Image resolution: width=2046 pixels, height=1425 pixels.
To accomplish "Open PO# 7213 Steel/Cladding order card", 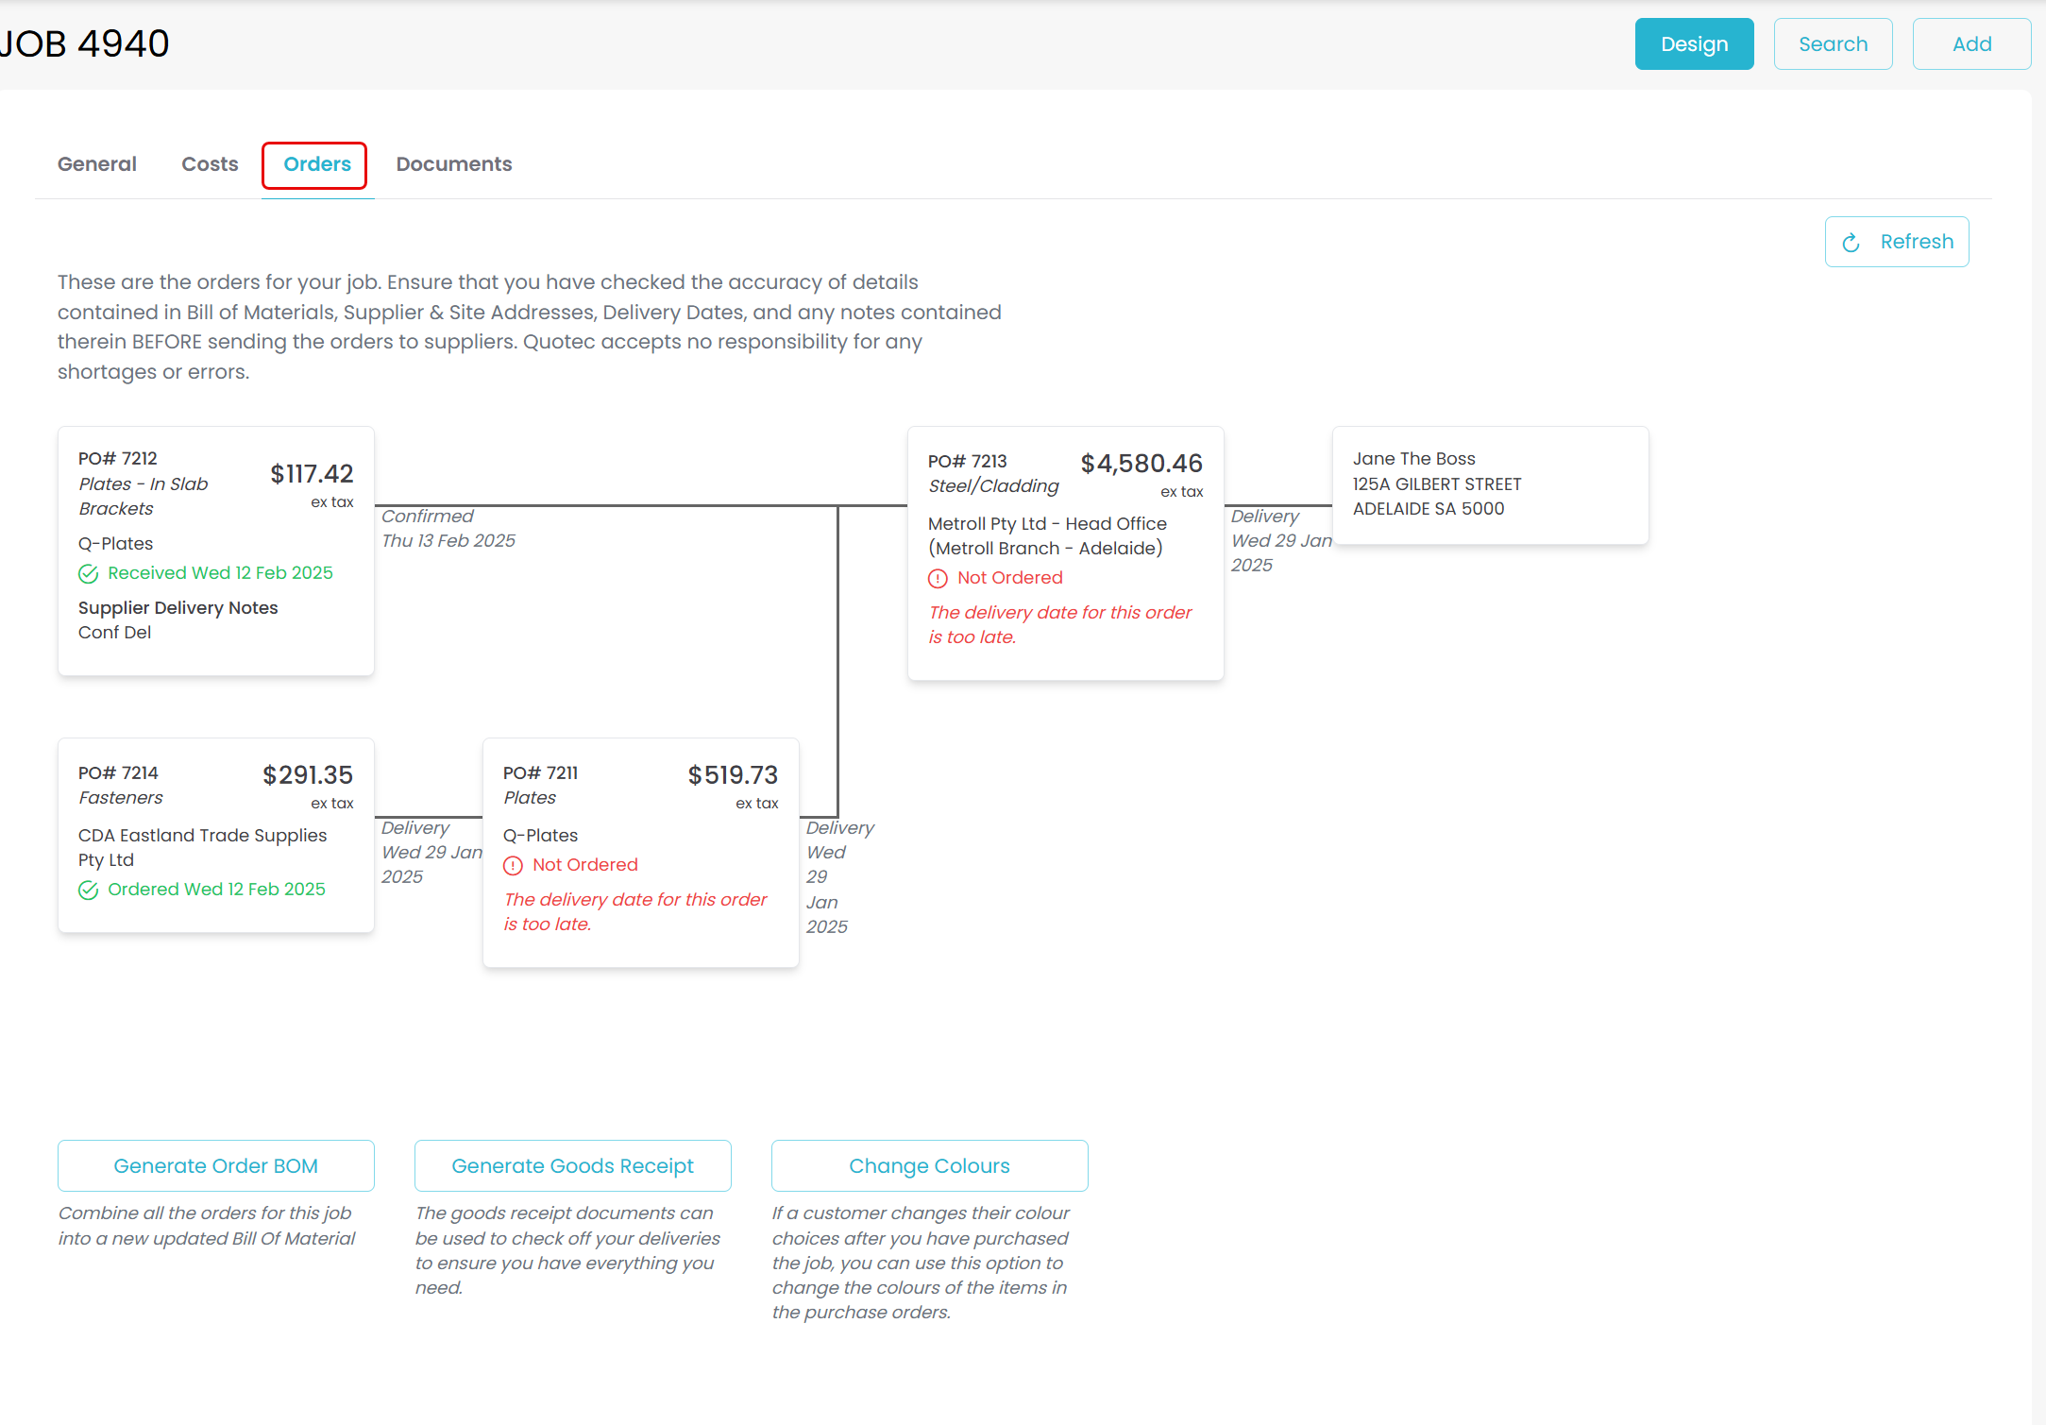I will point(1065,552).
